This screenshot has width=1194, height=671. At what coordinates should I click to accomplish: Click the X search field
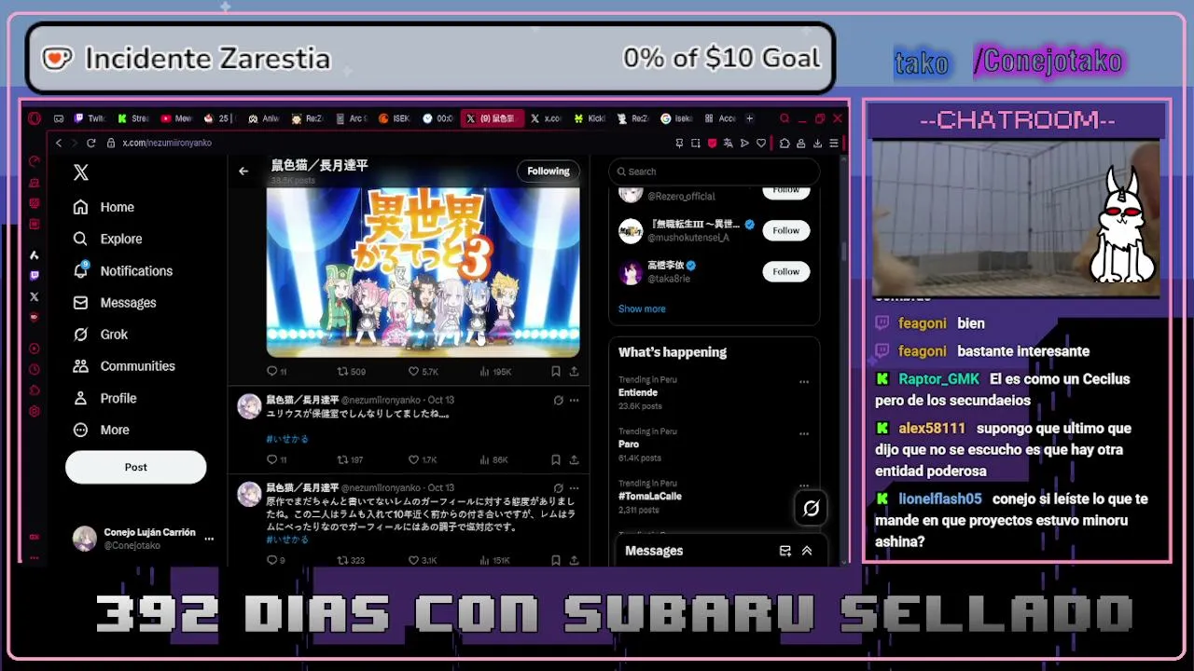pos(714,171)
